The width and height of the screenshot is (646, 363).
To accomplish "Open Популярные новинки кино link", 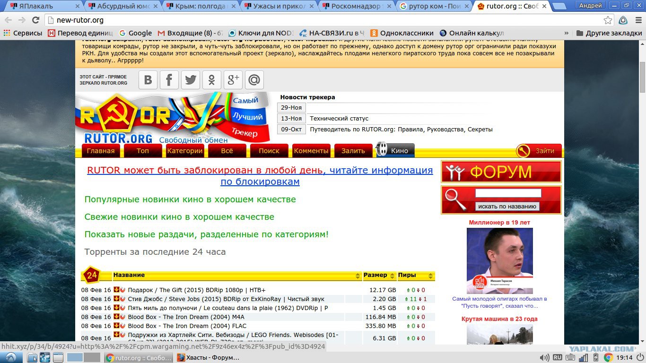I will 190,199.
